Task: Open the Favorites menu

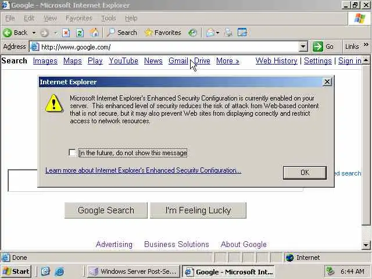Action: [79, 18]
